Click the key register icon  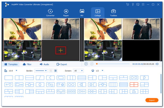(x=133, y=4)
